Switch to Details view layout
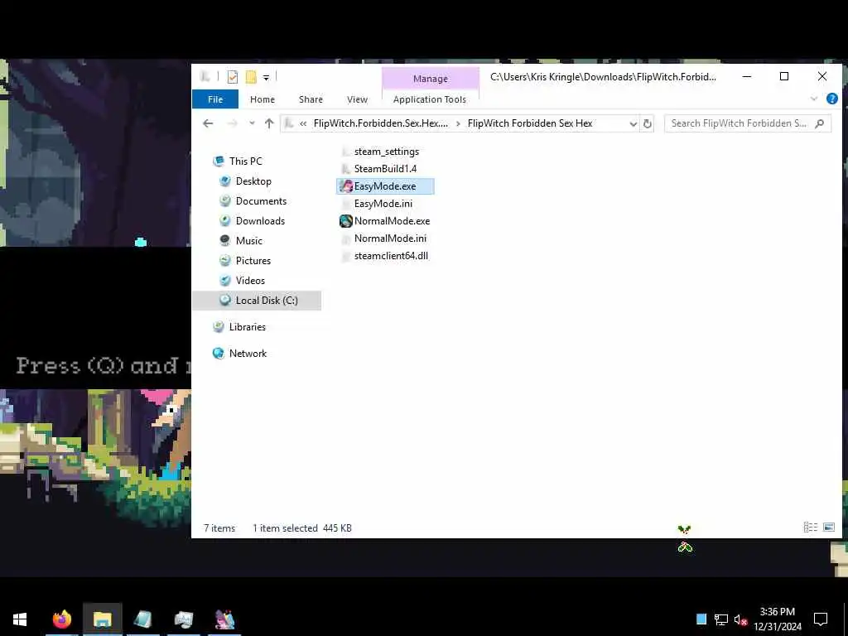The image size is (848, 636). click(x=810, y=527)
